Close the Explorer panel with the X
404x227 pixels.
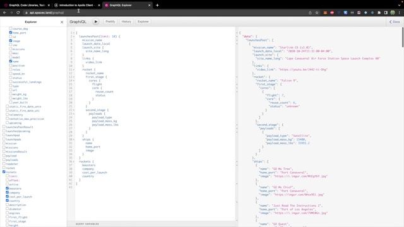(x=62, y=22)
